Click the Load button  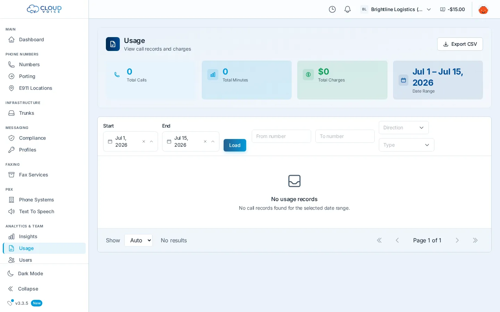point(235,145)
